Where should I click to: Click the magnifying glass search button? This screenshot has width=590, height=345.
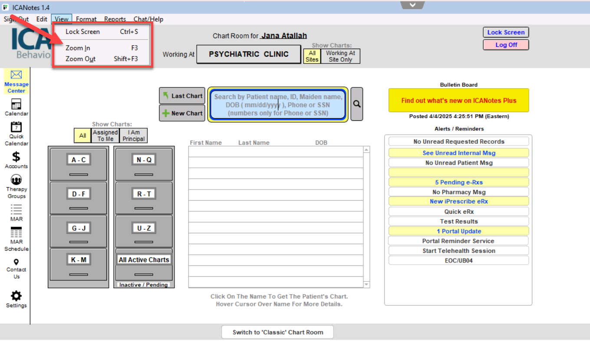357,104
